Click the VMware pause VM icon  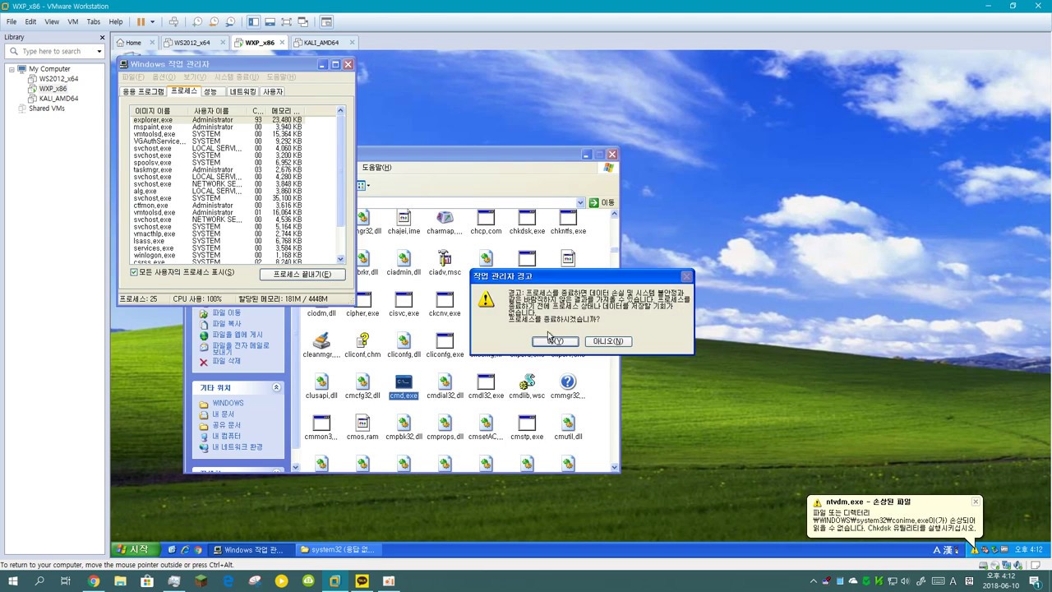(x=141, y=21)
